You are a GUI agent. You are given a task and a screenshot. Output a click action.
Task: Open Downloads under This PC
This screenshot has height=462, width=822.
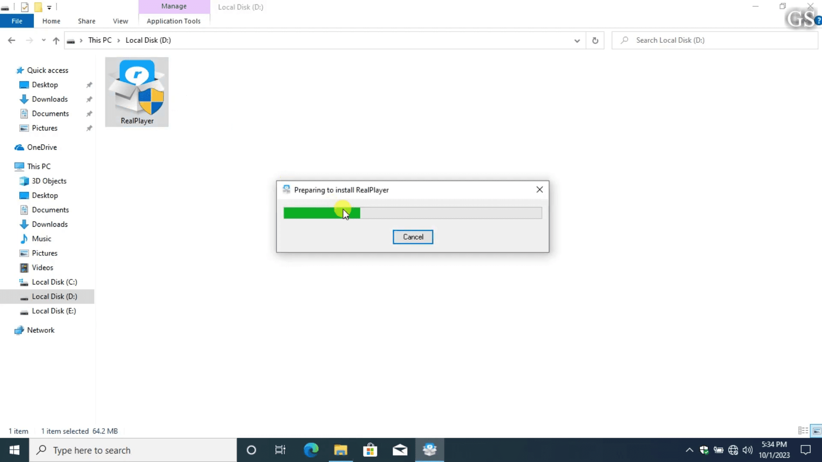tap(50, 225)
